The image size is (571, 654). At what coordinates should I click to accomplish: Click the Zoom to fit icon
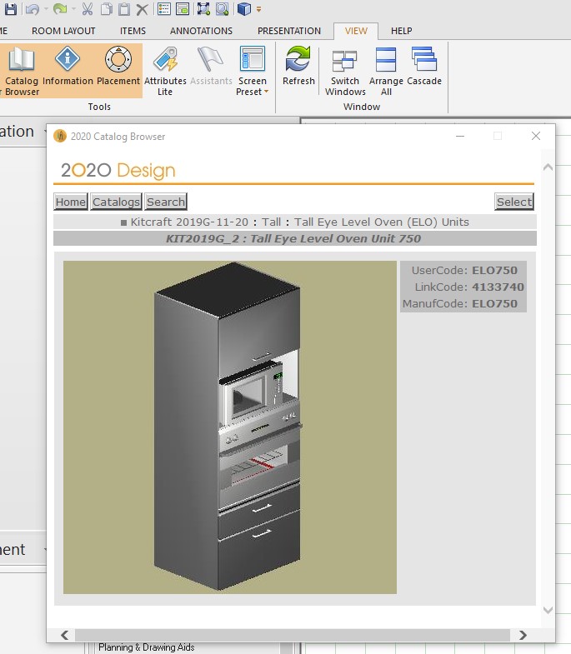(203, 9)
